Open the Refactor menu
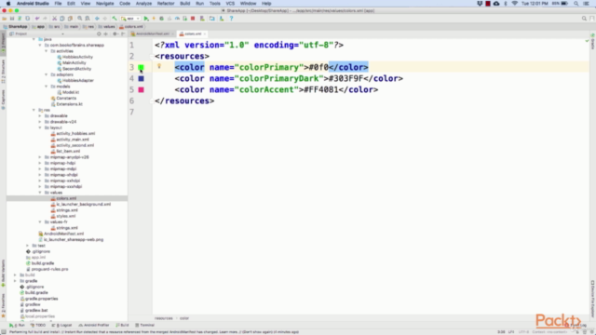The width and height of the screenshot is (596, 335). tap(166, 4)
